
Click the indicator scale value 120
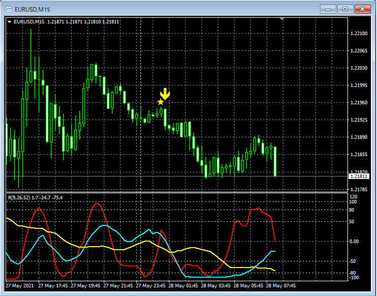click(354, 197)
